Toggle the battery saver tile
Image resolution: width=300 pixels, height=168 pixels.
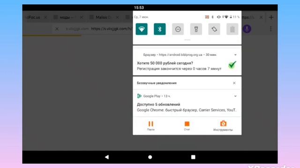point(232,29)
